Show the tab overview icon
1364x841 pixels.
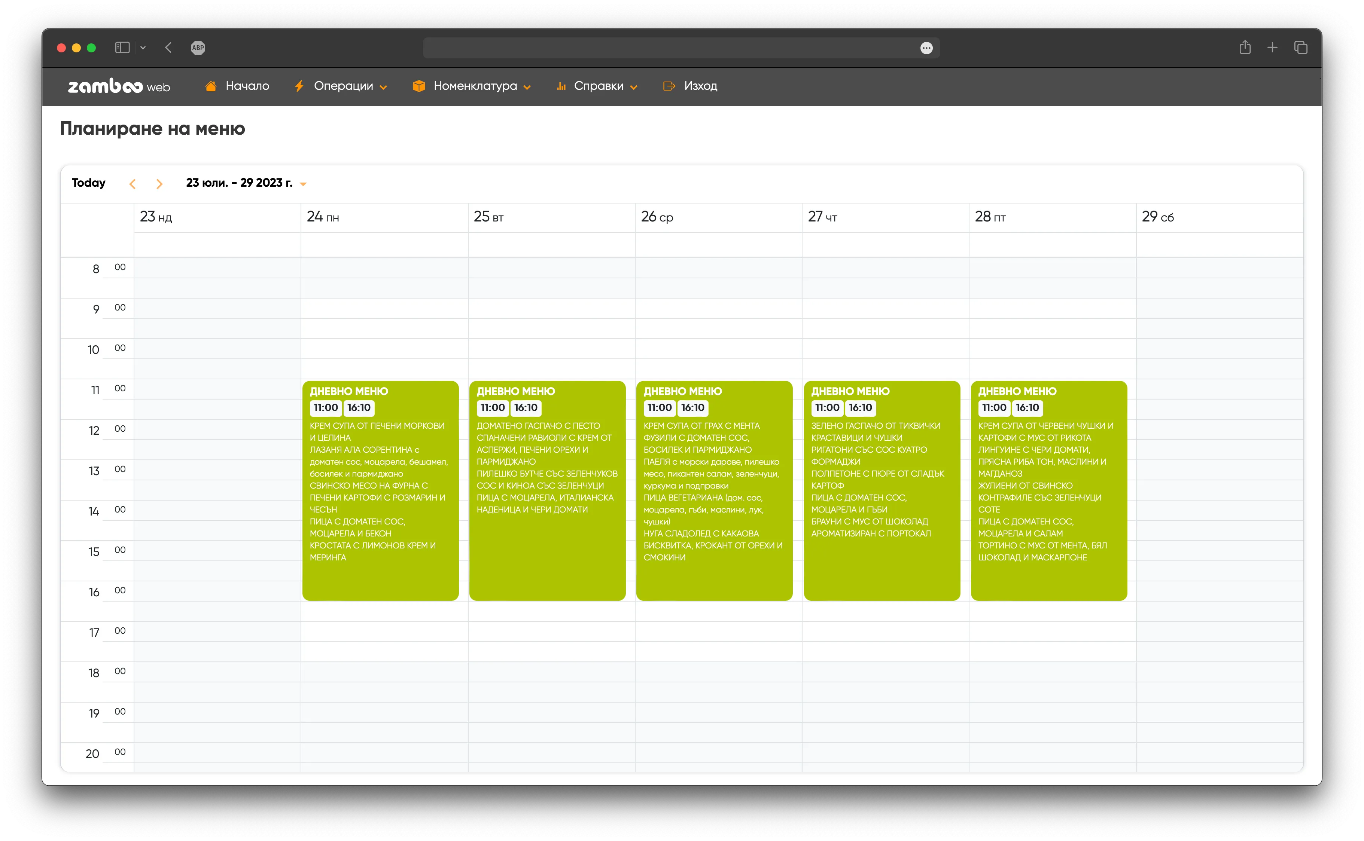[x=1301, y=48]
